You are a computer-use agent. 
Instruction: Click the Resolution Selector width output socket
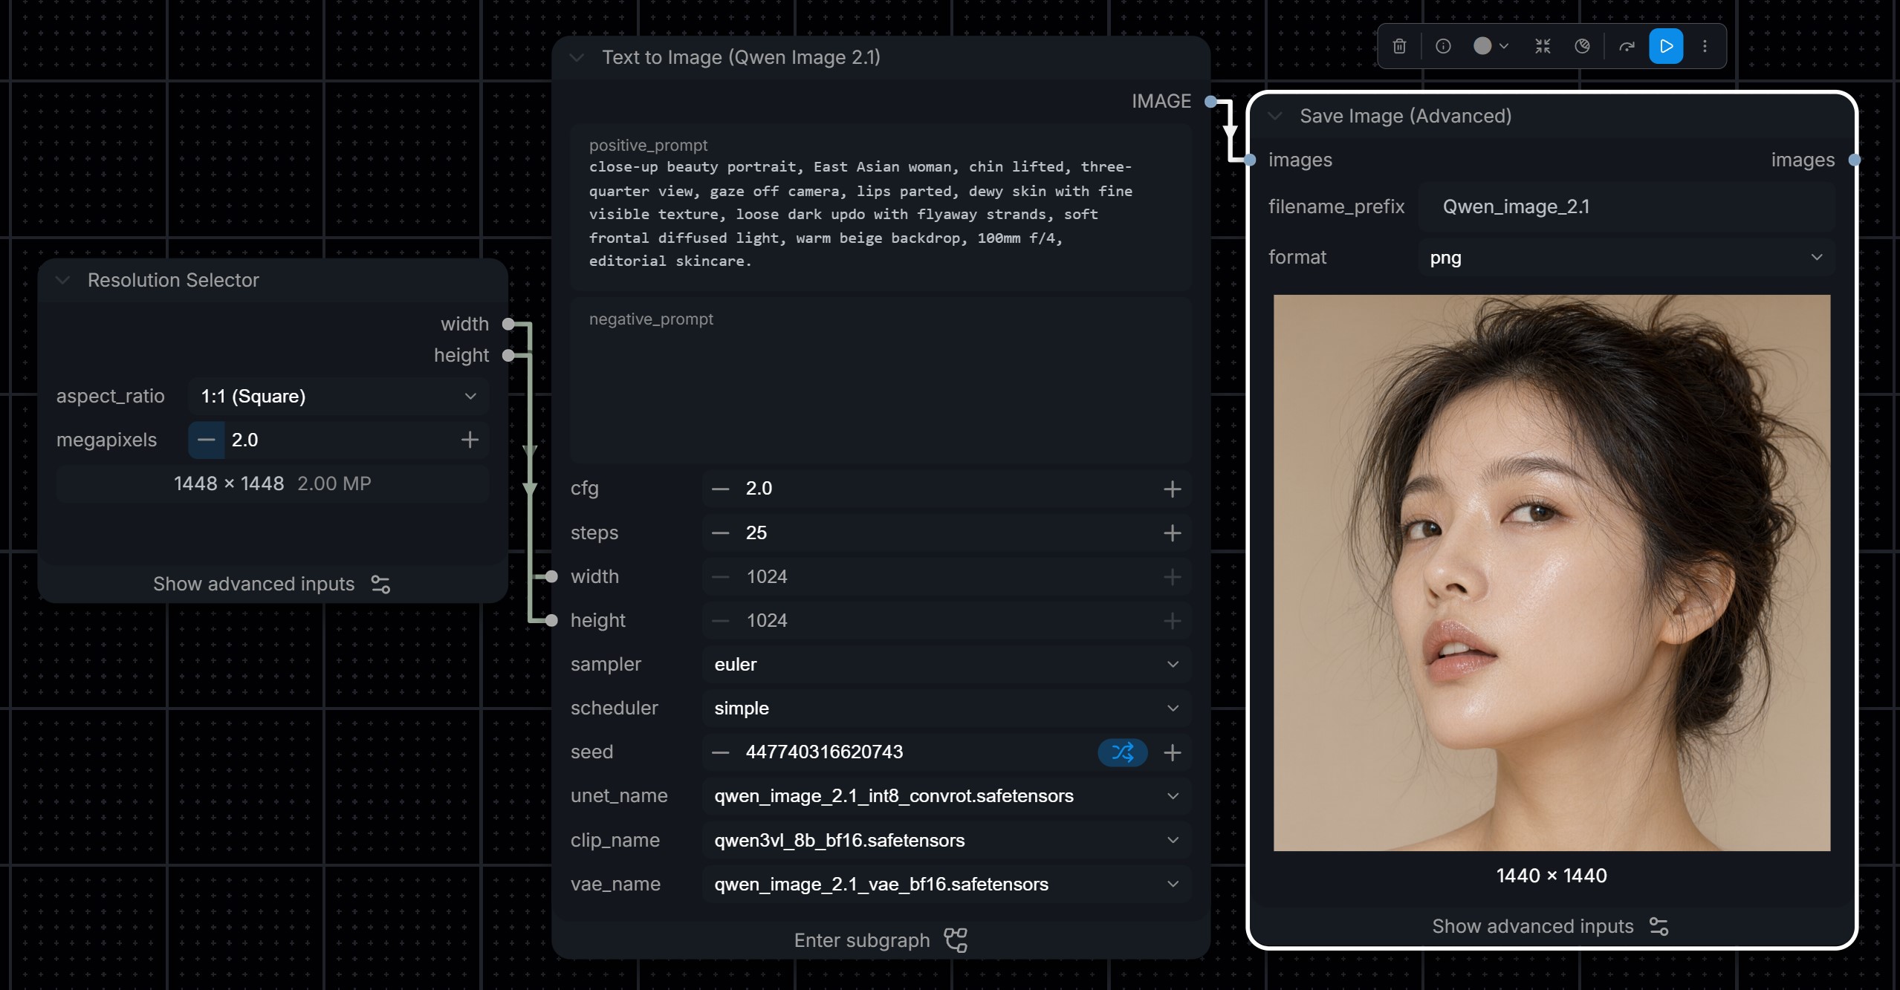(x=508, y=324)
